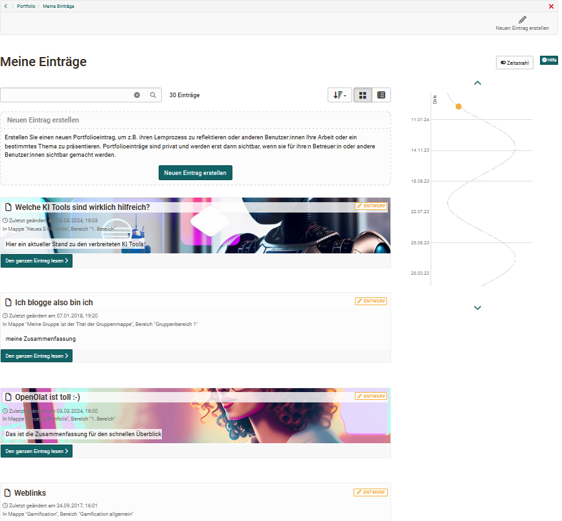The image size is (562, 521).
Task: Click the pencil icon for new entry
Action: 522,20
